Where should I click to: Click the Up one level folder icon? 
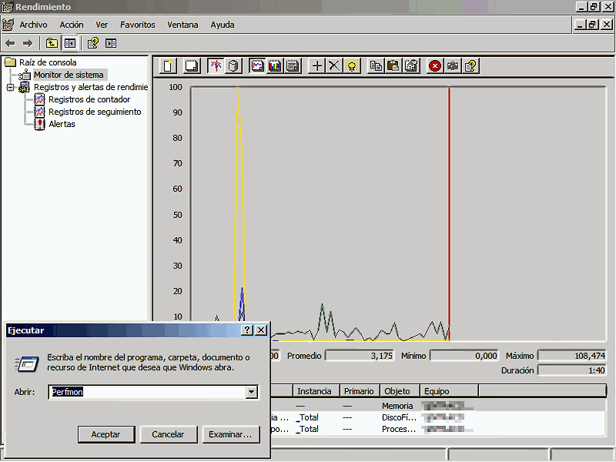(52, 43)
